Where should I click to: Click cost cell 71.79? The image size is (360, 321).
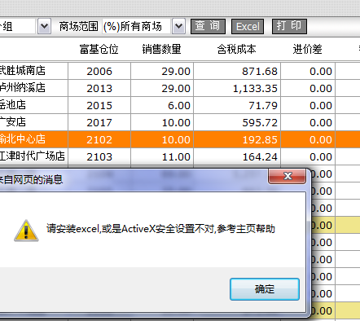tap(237, 105)
